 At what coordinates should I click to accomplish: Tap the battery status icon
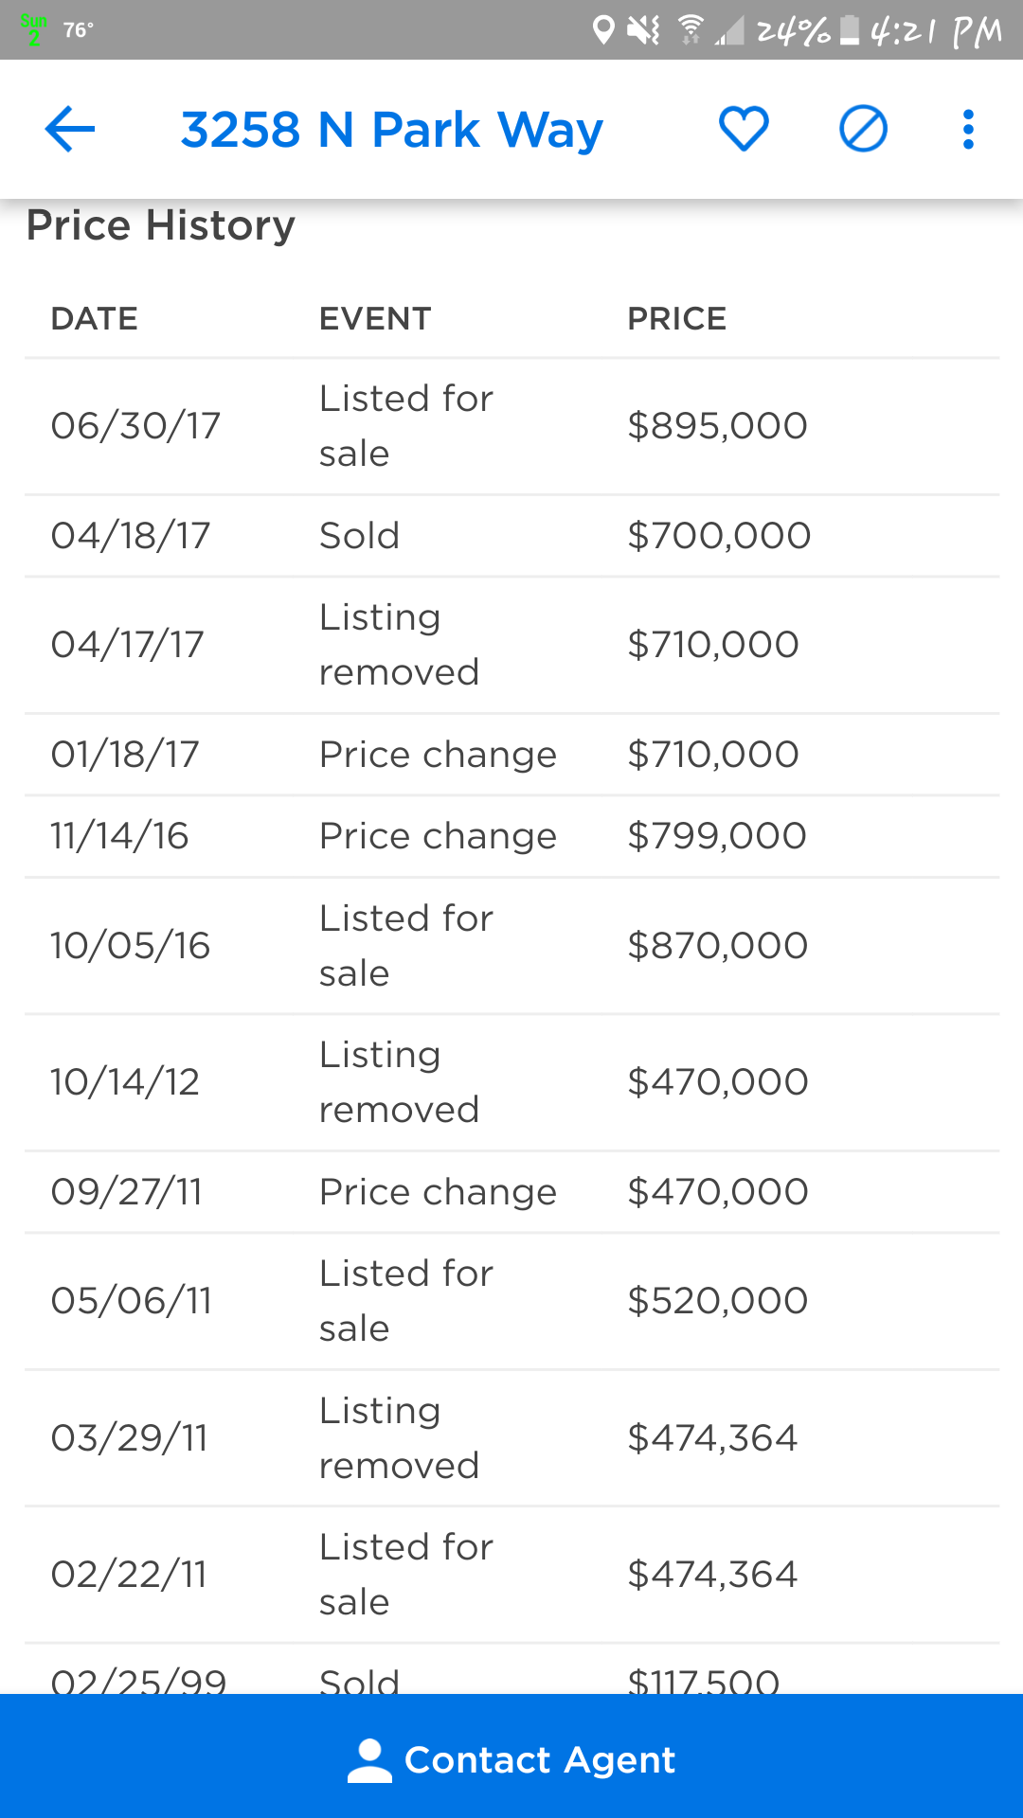pyautogui.click(x=850, y=30)
